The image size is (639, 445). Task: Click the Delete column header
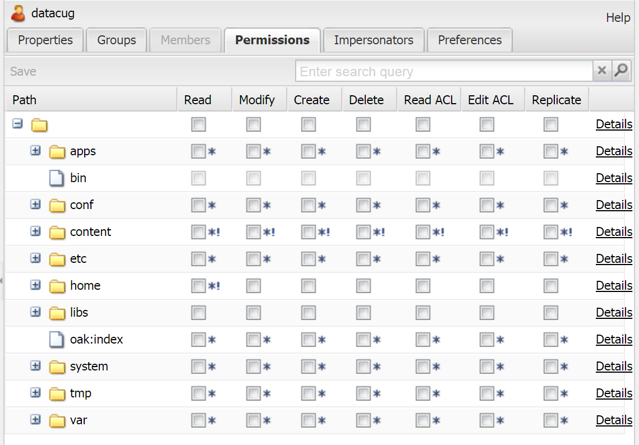(366, 100)
